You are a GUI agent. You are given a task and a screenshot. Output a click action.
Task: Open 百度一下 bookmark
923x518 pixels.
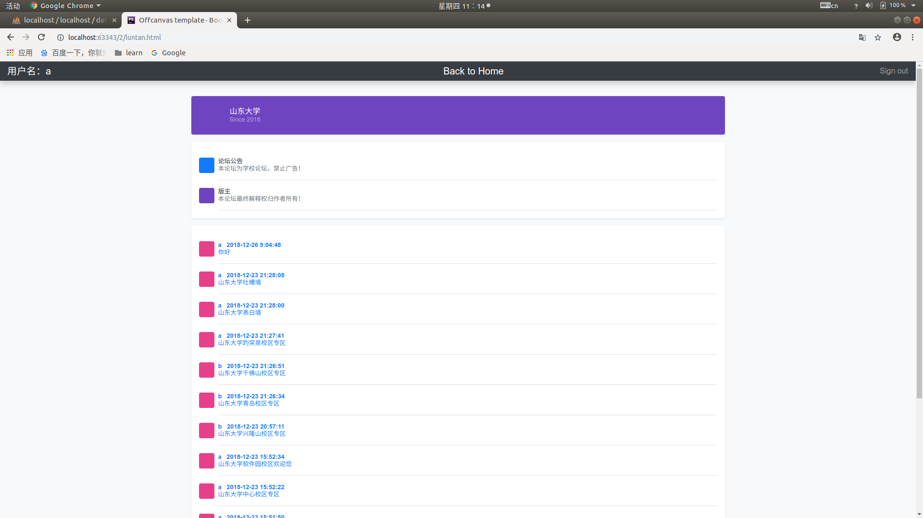pos(73,53)
